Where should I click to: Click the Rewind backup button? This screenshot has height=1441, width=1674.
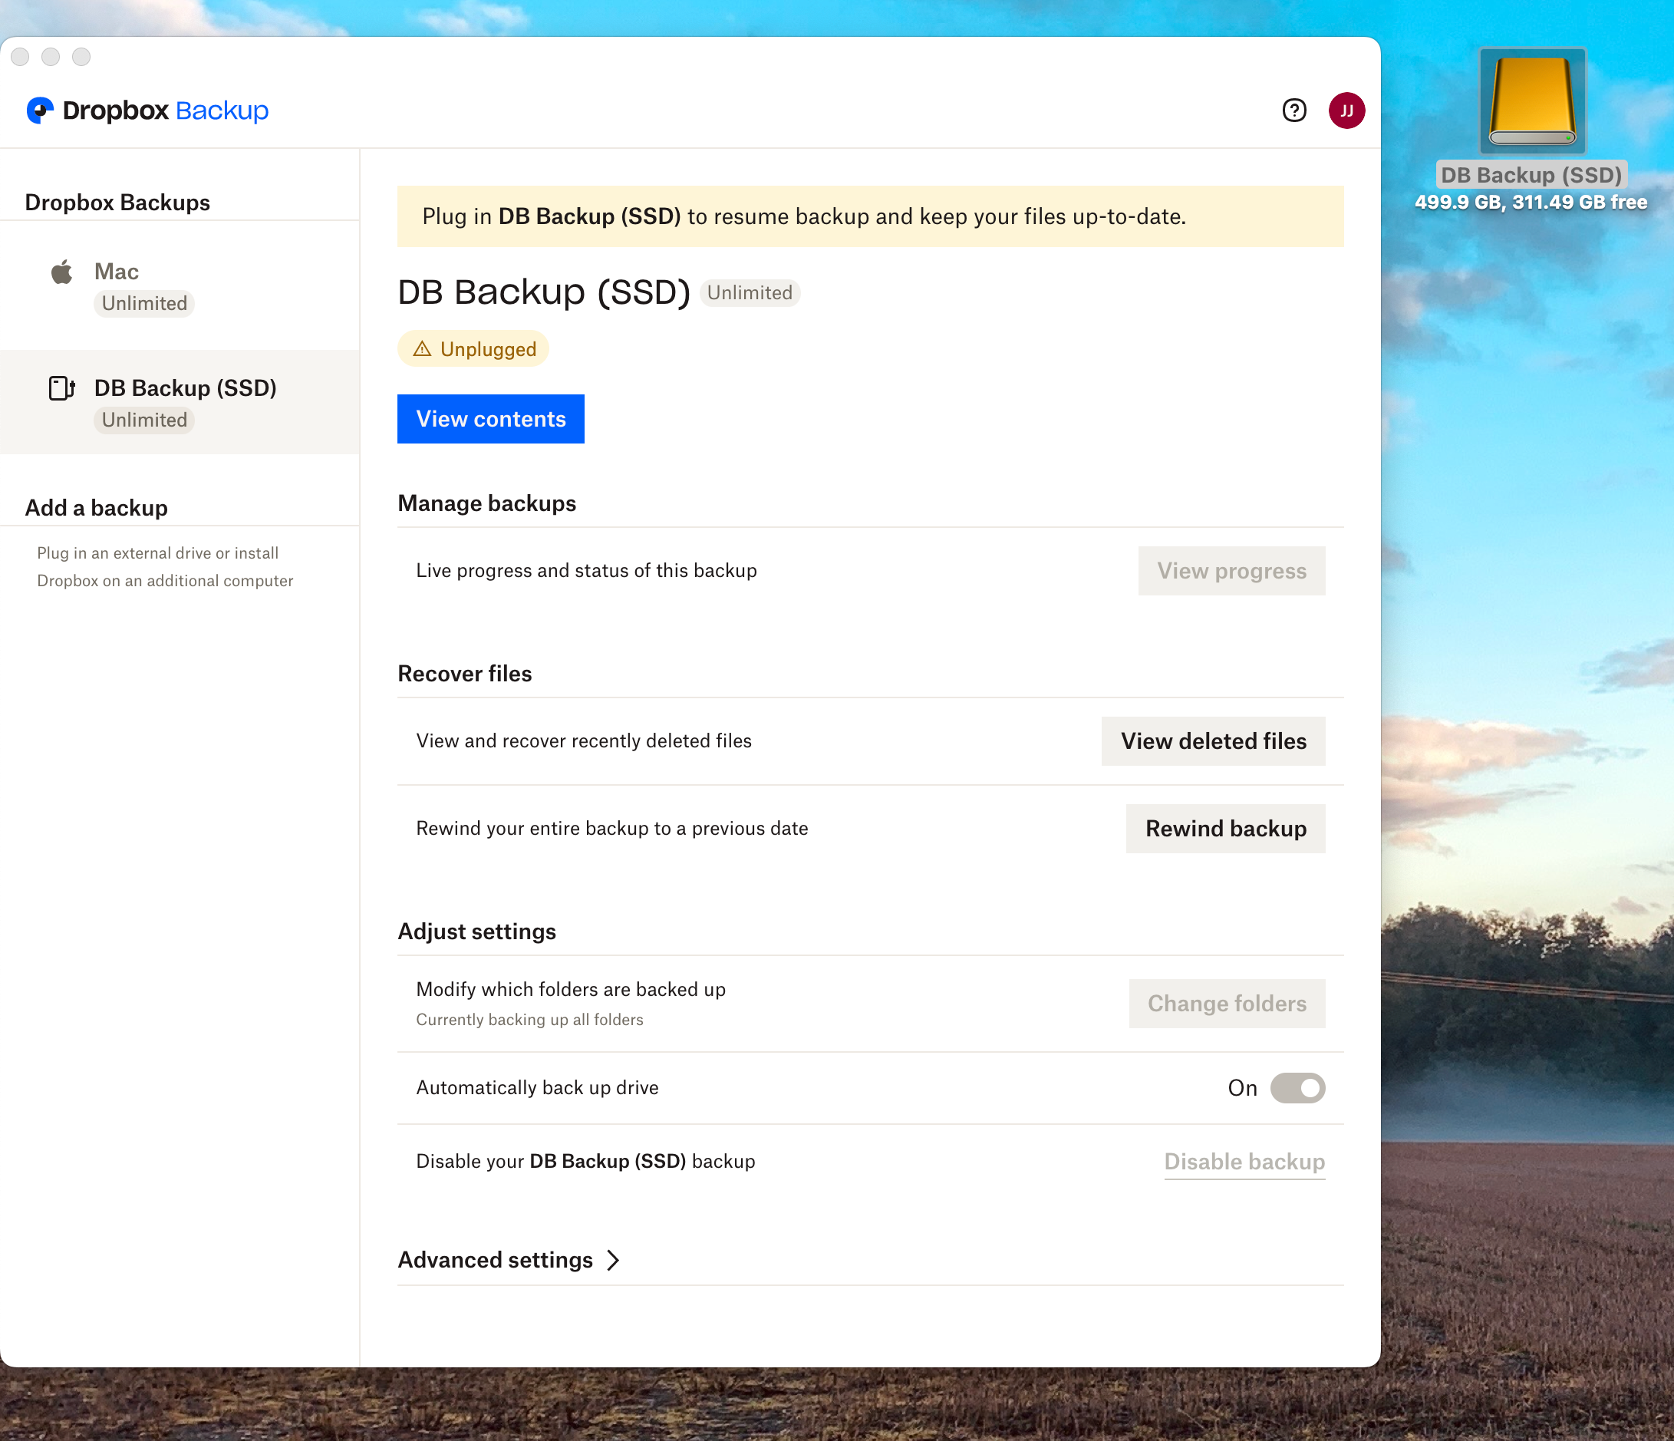pos(1224,829)
